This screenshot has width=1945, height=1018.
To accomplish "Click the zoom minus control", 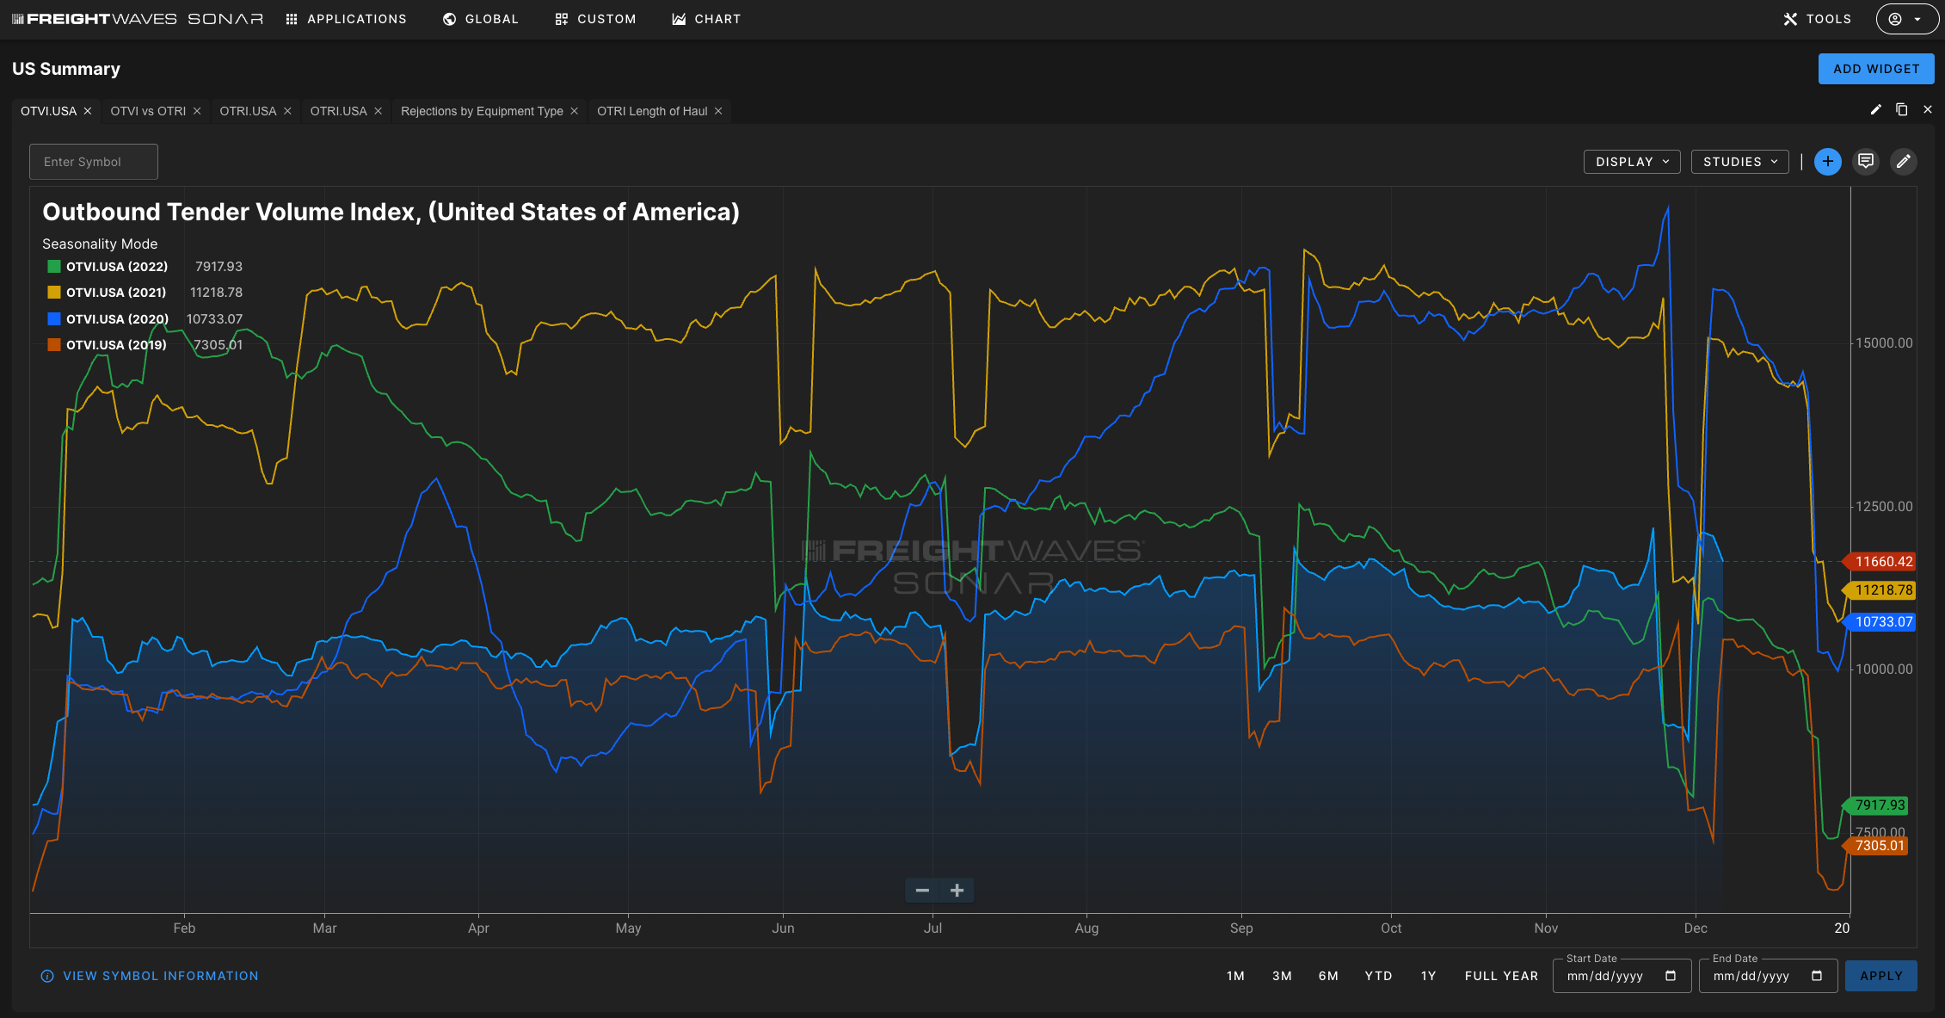I will (x=922, y=891).
